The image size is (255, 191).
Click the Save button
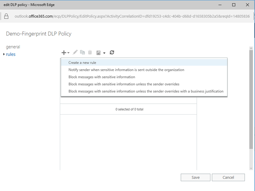[196, 177]
